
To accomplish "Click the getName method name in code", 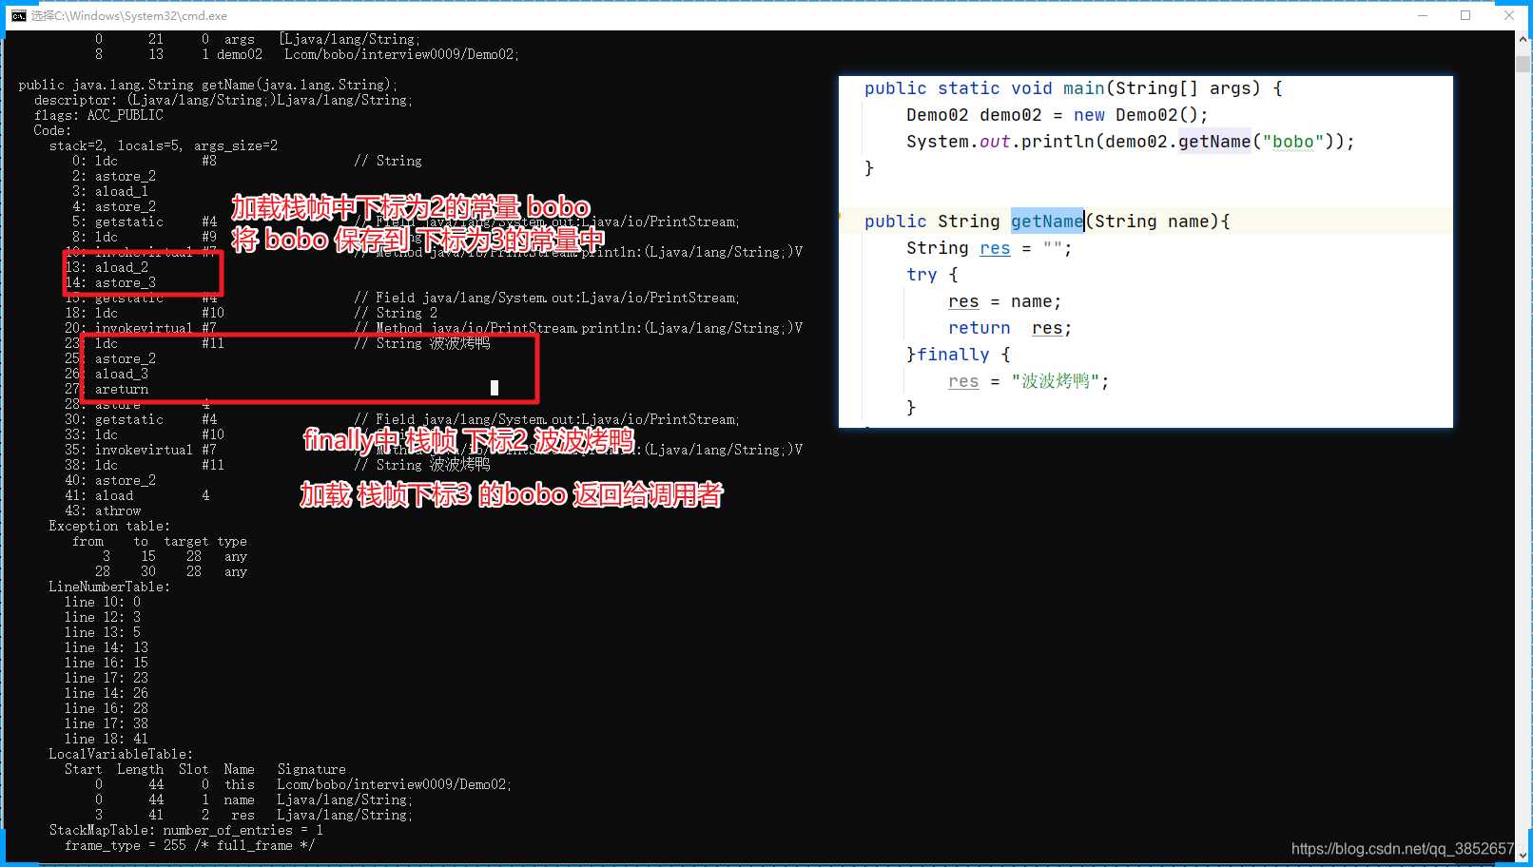I will pyautogui.click(x=1047, y=222).
